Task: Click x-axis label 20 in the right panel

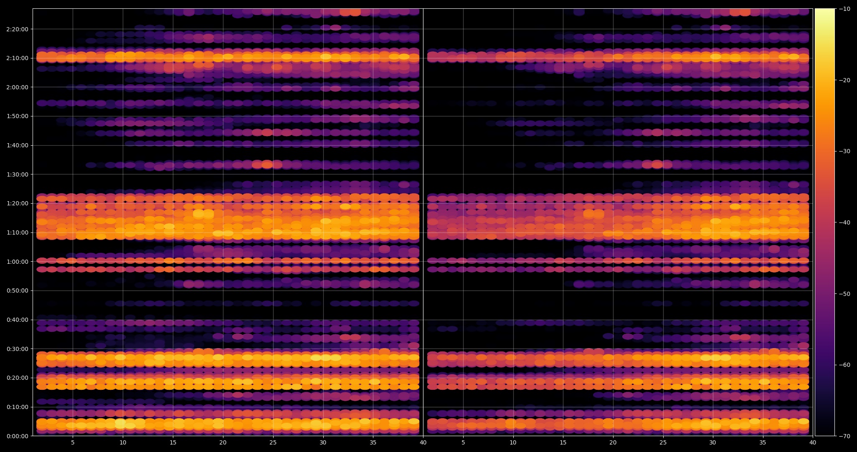Action: pos(613,442)
